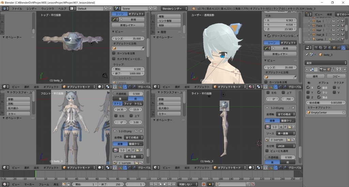Screen dimensions: 349x187
Task: Click the 適用 button on Mirror modifier
Action: (x=315, y=76)
